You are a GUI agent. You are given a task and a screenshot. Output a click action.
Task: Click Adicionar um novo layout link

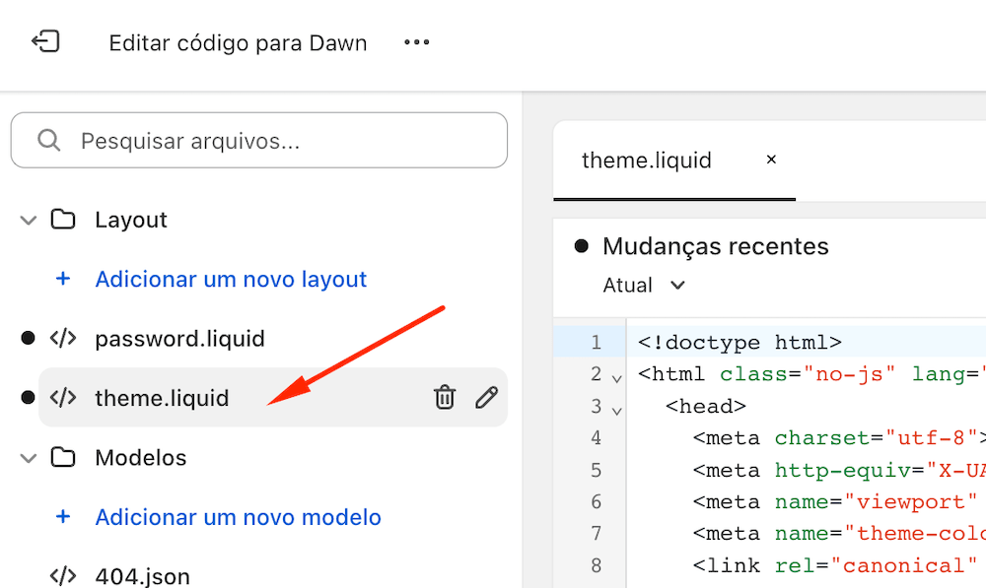pyautogui.click(x=231, y=279)
